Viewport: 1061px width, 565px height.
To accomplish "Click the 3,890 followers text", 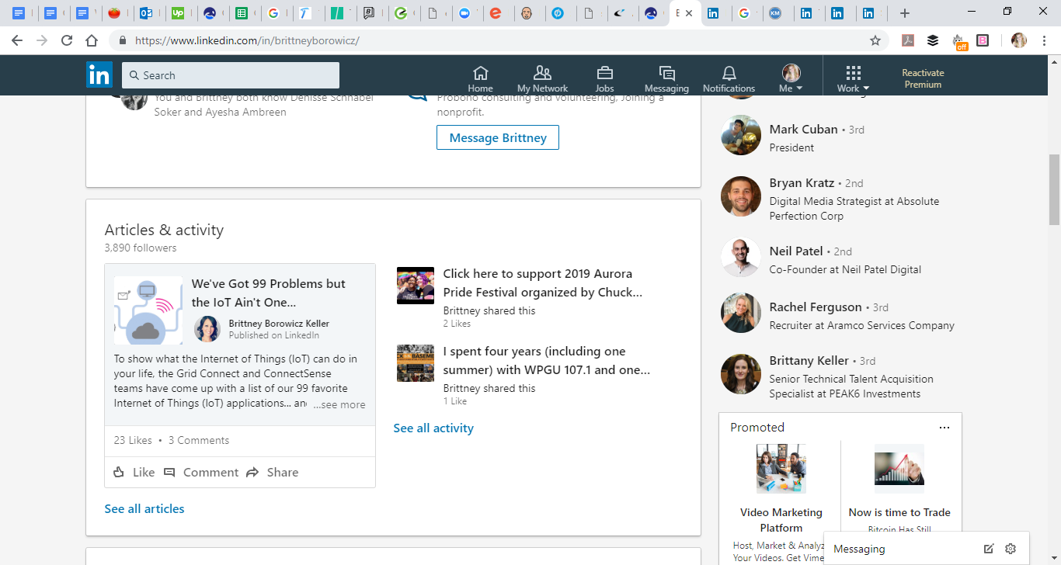I will click(141, 248).
